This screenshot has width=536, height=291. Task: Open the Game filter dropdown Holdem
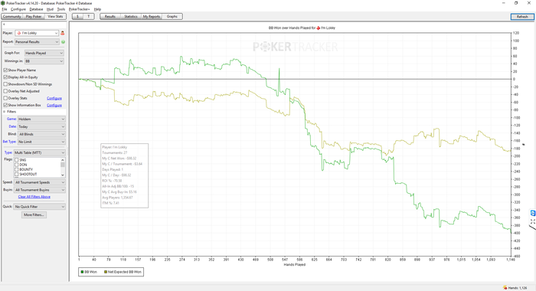(x=41, y=119)
